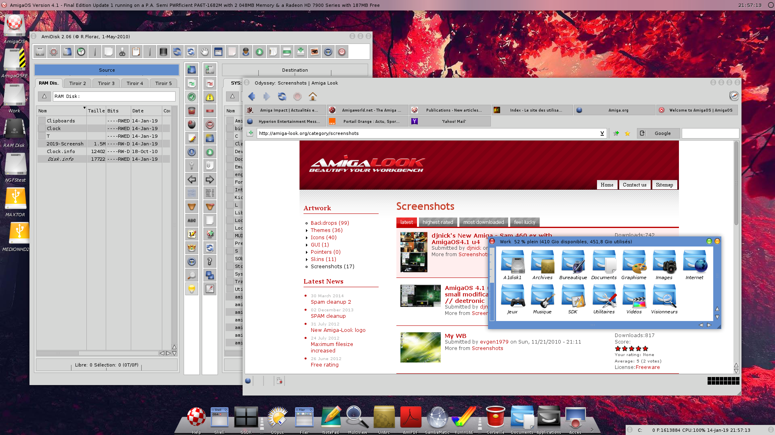Click the Nom column sort arrow

pos(84,108)
